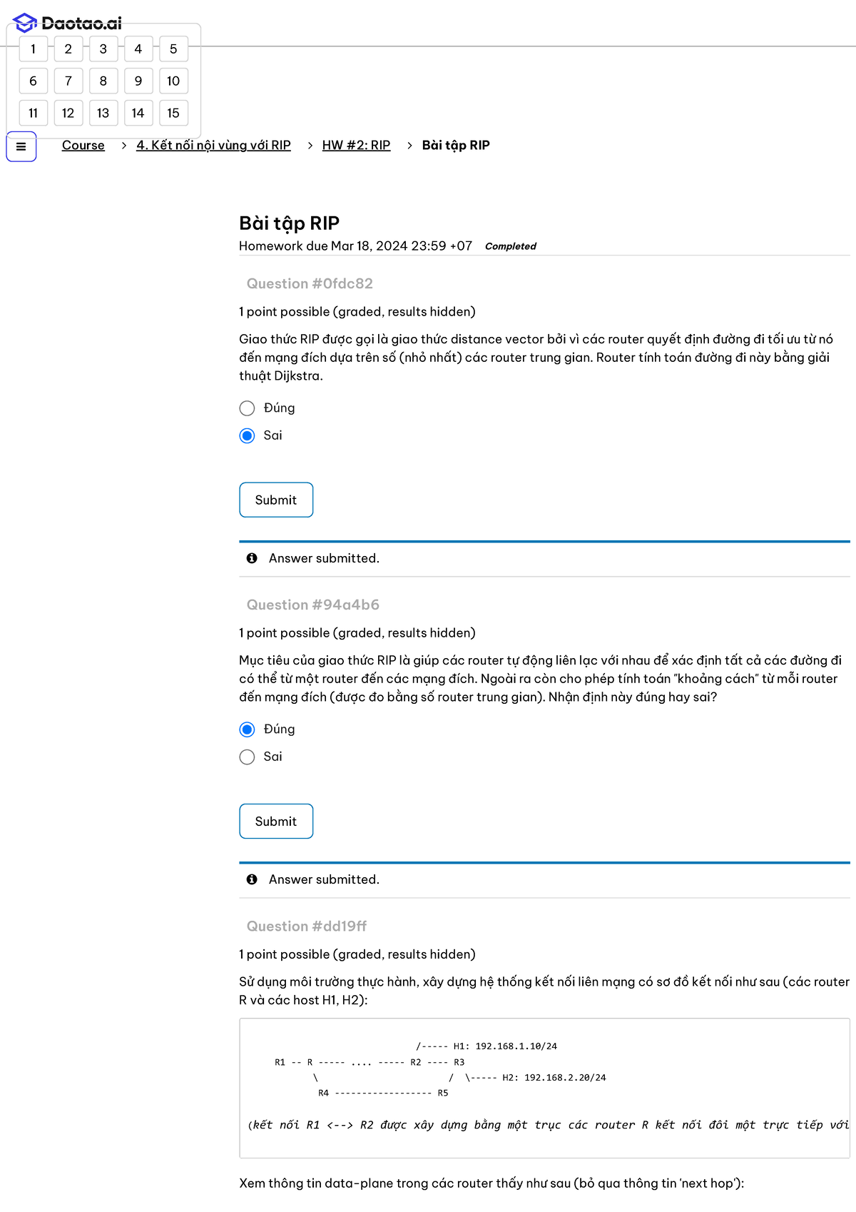Jump to question 1 in navigator

[34, 49]
